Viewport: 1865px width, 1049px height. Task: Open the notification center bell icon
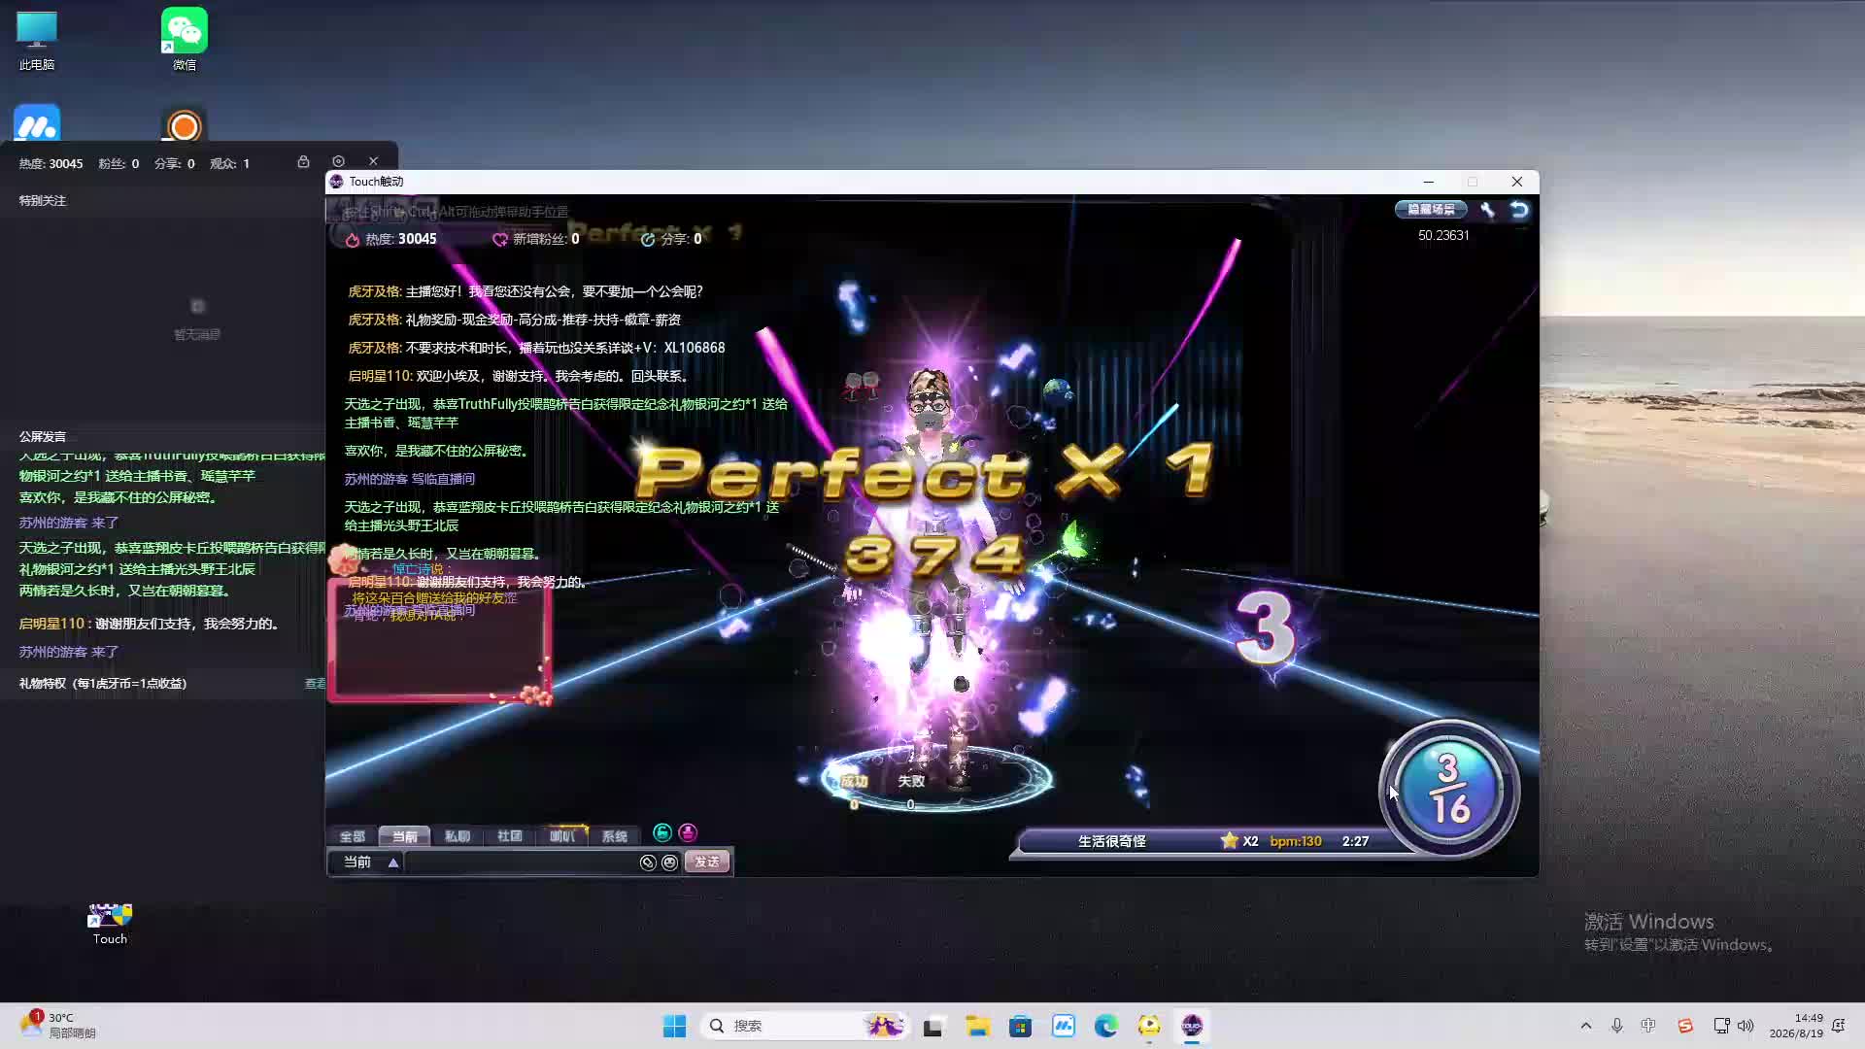[1839, 1026]
